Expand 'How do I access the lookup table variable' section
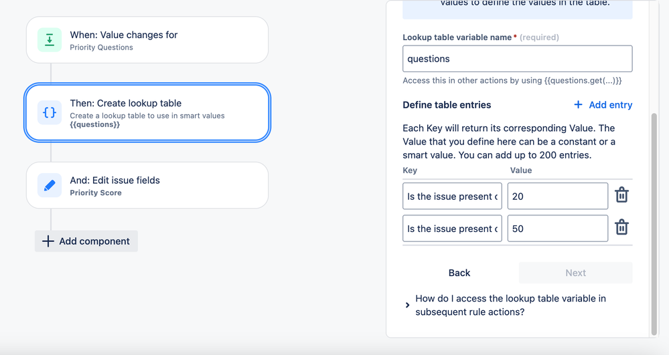Viewport: 669px width, 355px height. 510,305
